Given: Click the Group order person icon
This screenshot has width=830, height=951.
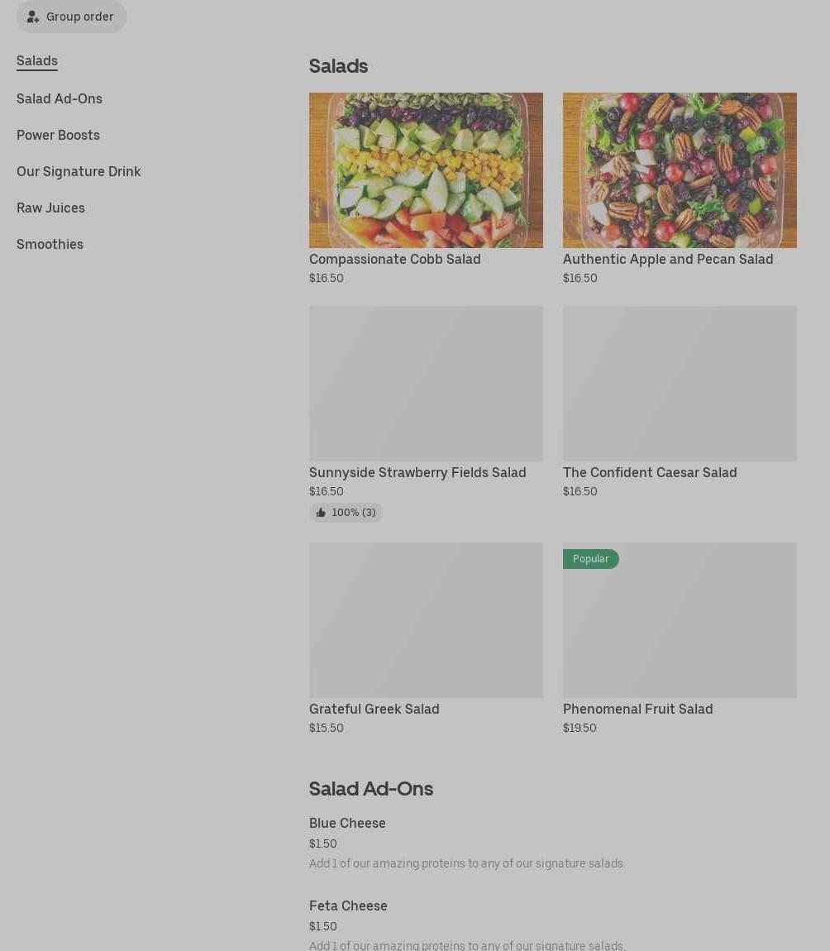Looking at the screenshot, I should click(x=33, y=17).
